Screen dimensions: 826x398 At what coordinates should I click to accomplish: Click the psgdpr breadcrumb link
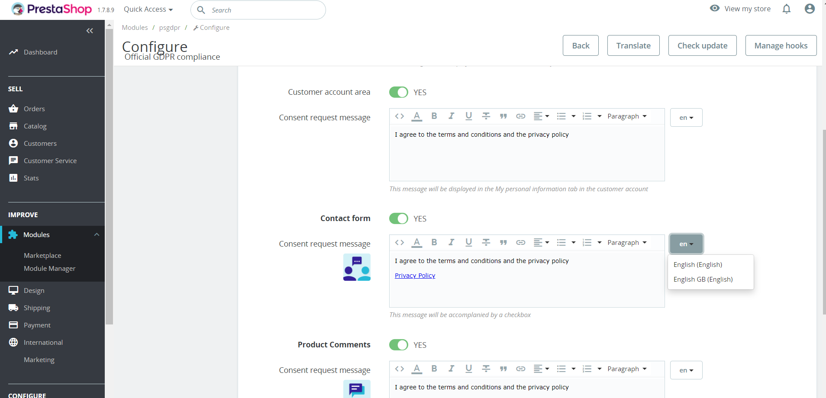point(170,27)
